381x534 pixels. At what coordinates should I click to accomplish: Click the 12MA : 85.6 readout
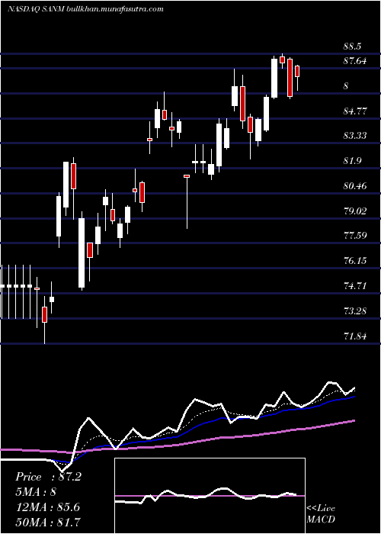(47, 507)
